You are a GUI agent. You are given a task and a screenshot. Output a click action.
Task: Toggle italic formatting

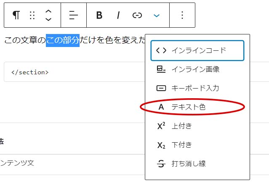pyautogui.click(x=118, y=15)
